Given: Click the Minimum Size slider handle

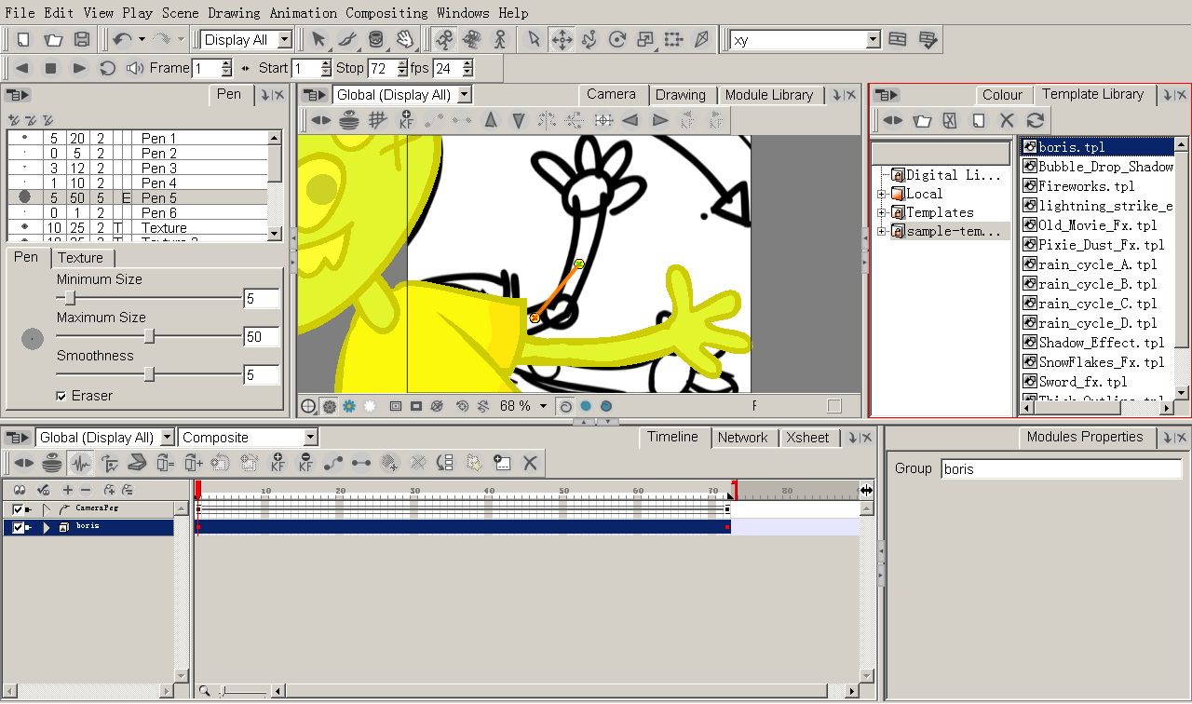Looking at the screenshot, I should [70, 298].
